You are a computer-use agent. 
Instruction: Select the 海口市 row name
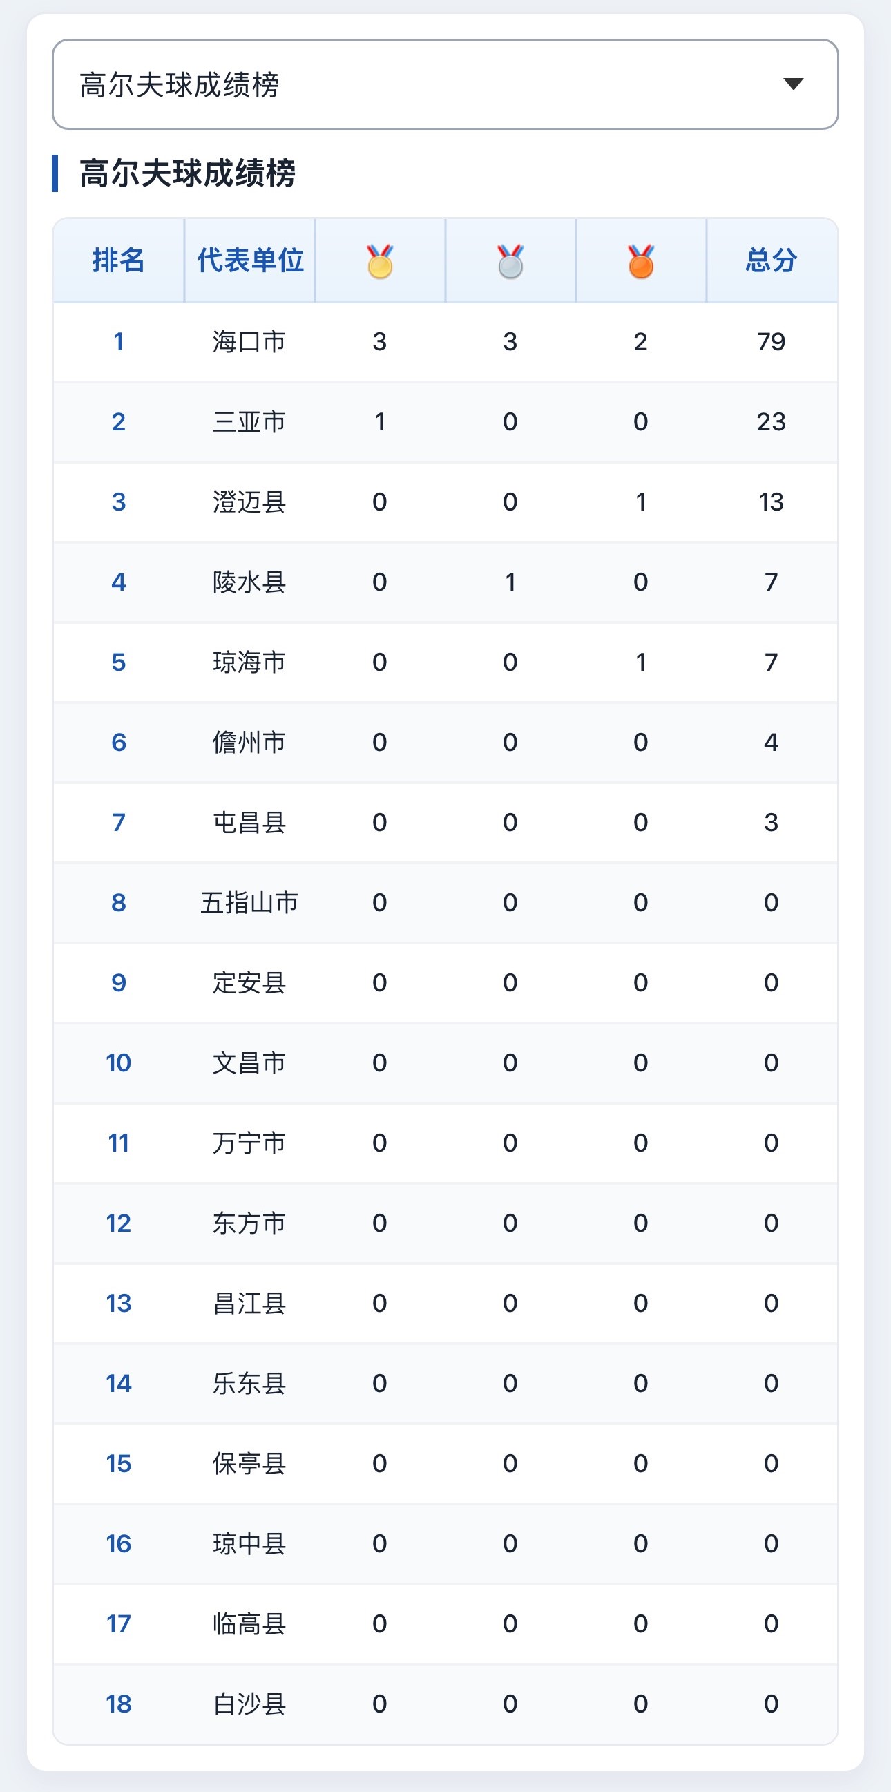pos(249,341)
